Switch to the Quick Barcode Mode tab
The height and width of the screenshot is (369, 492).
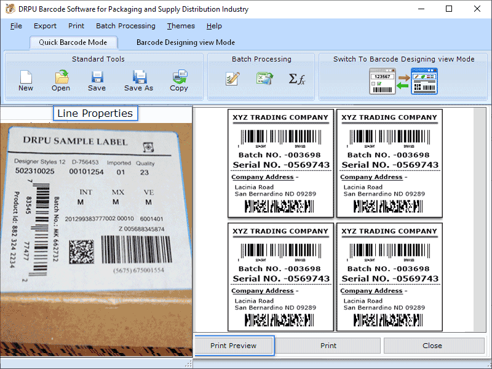[x=73, y=42]
